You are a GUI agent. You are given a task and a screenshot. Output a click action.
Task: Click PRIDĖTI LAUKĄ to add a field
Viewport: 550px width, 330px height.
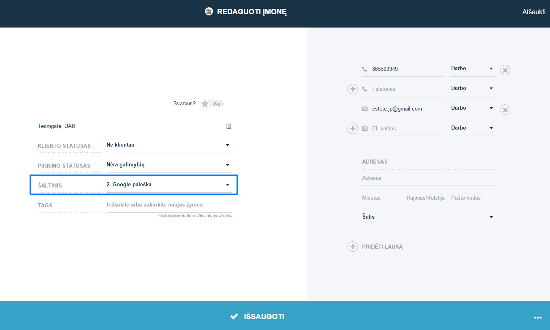(382, 247)
